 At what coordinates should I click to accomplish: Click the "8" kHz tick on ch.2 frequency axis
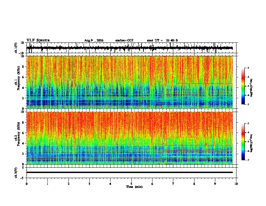23,123
